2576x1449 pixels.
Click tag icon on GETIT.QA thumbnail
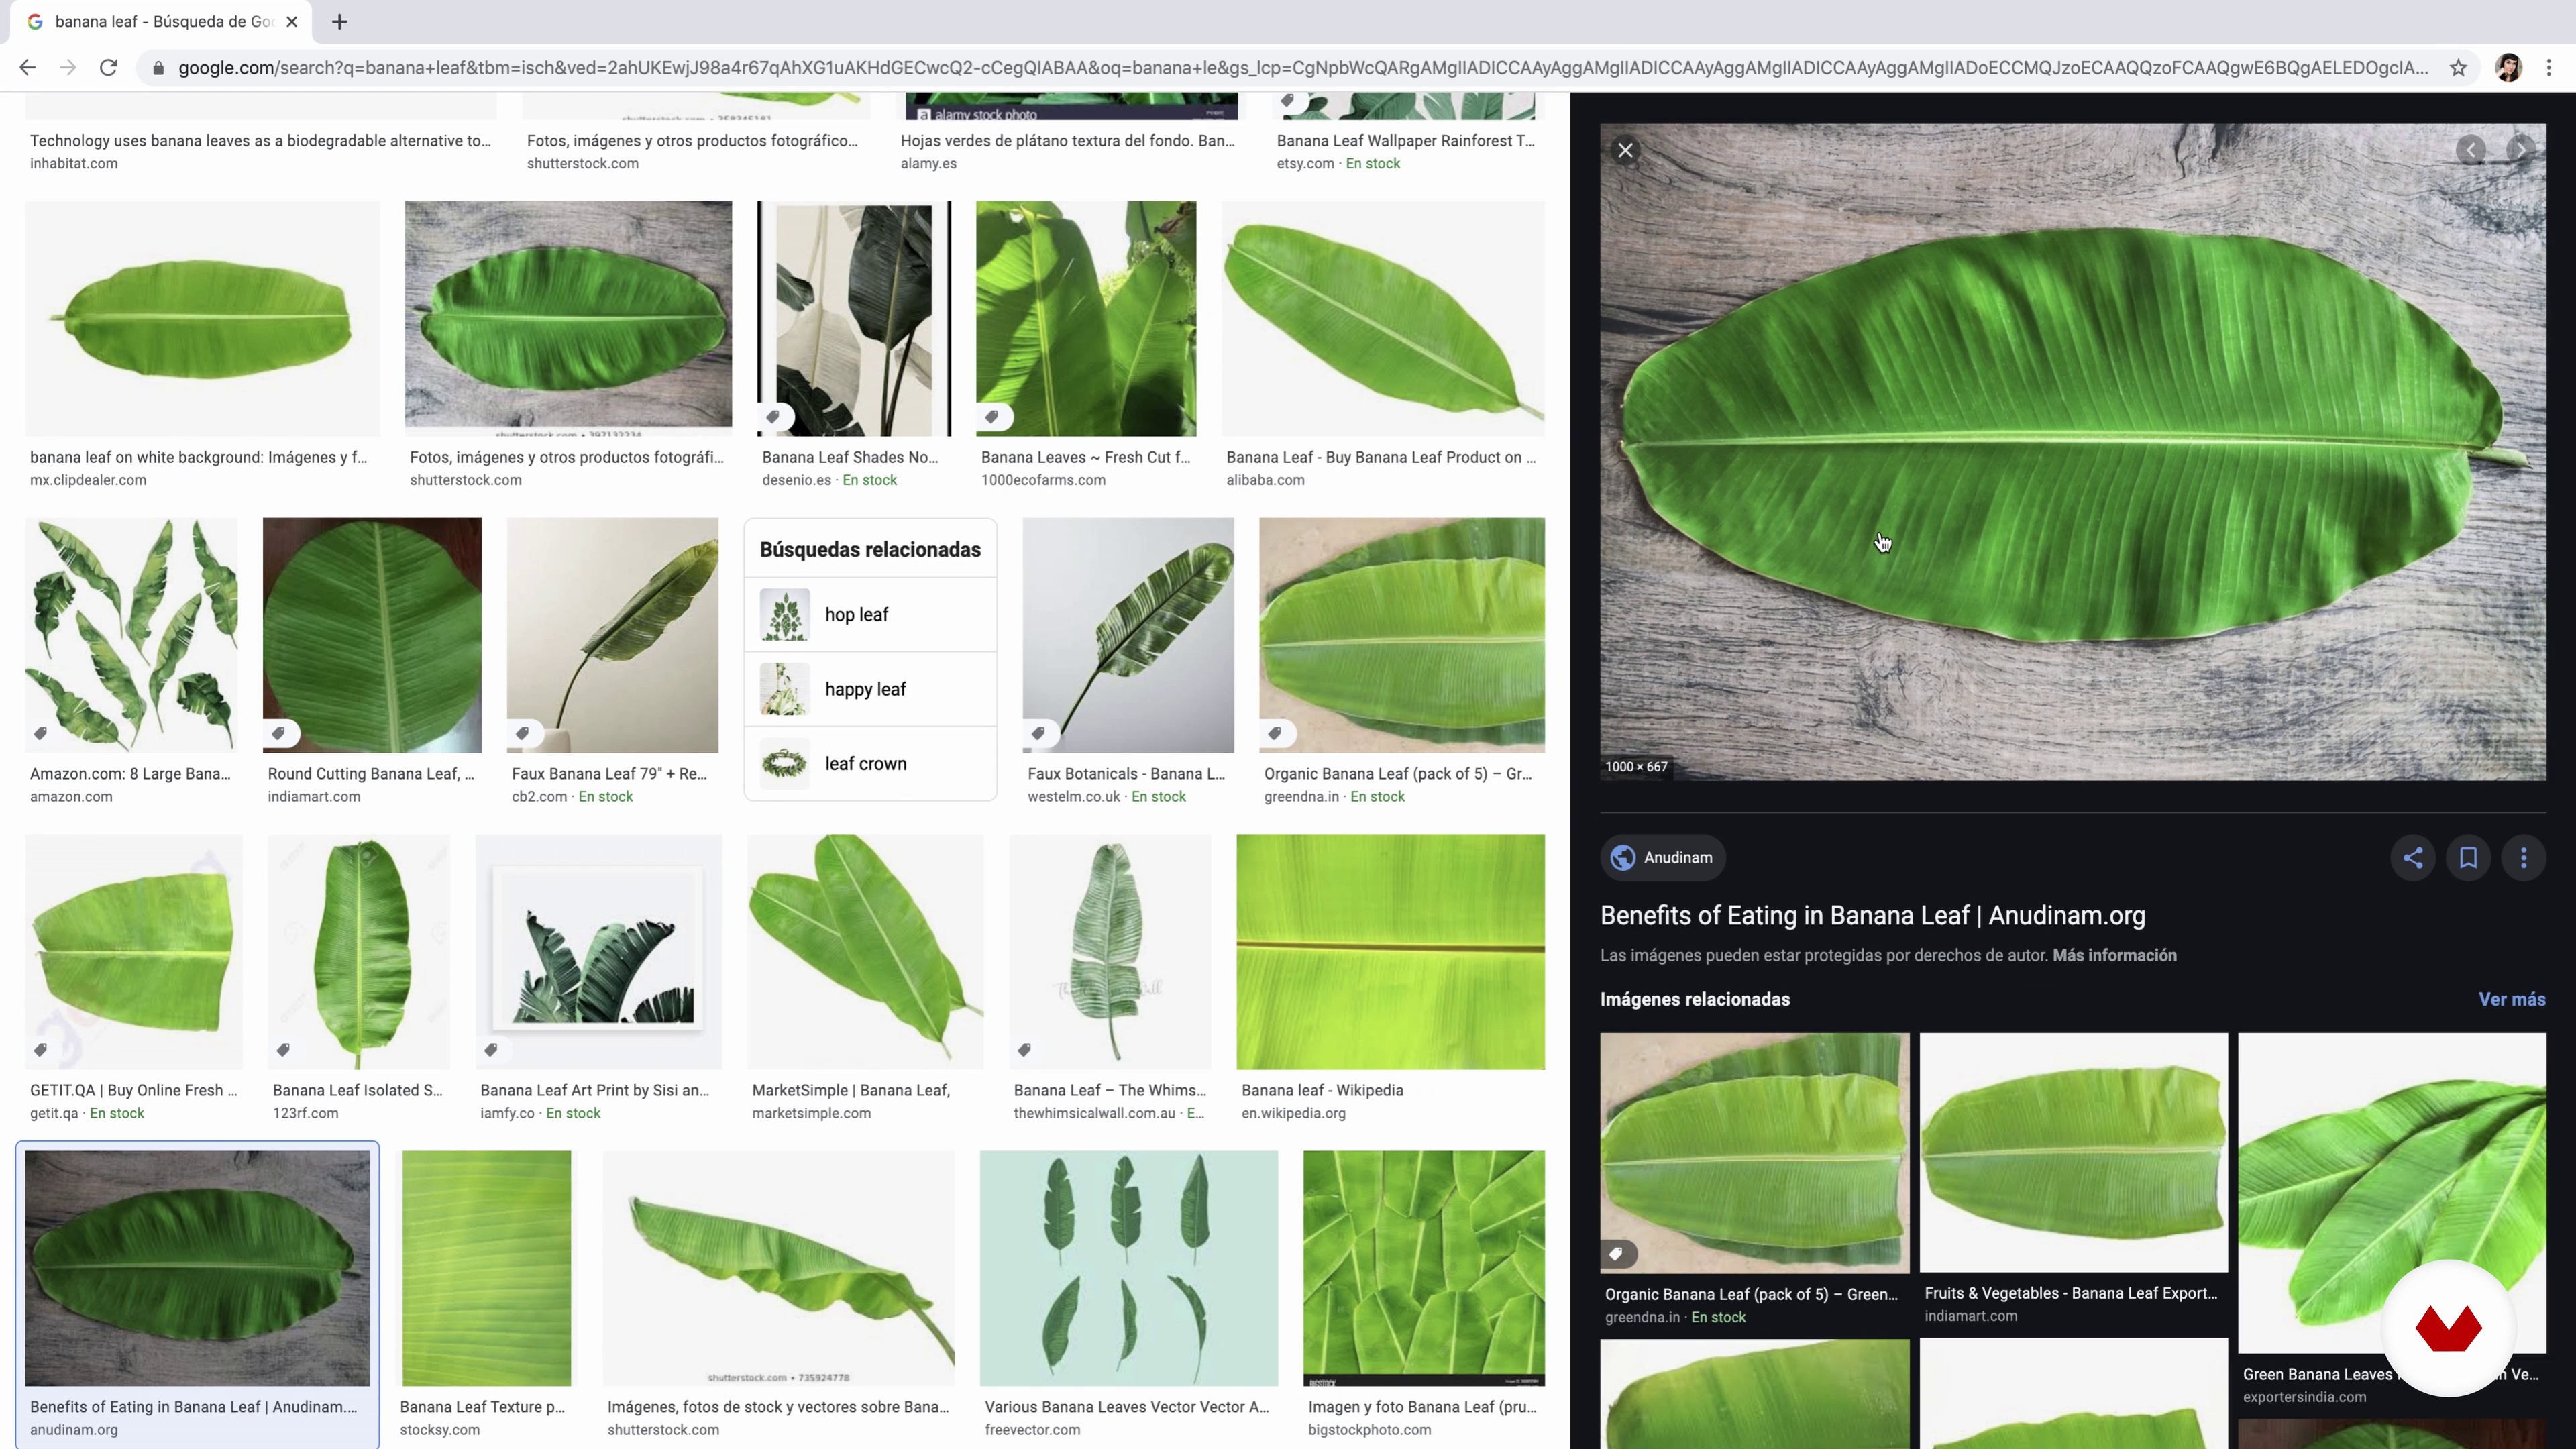(x=40, y=1050)
